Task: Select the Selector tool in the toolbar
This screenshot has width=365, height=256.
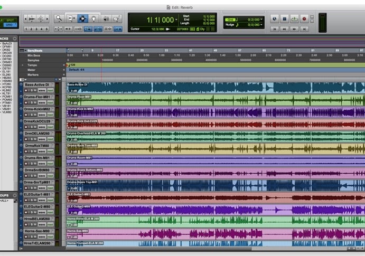Action: [x=82, y=18]
